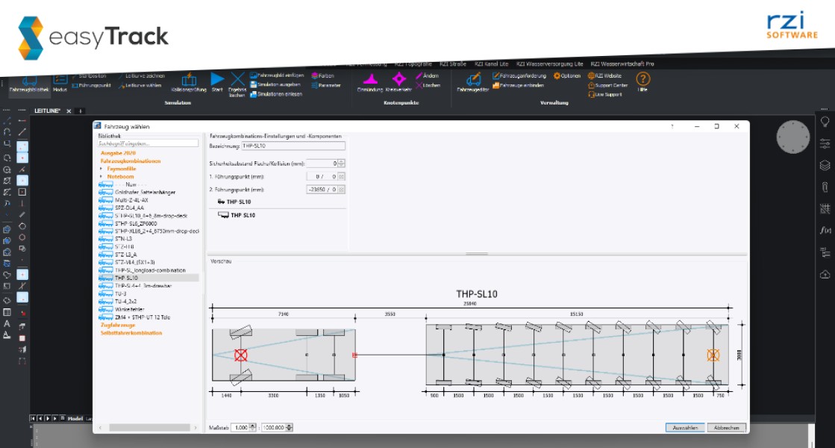Open Selbstfahrerkombination category
The image size is (835, 448).
coord(131,333)
